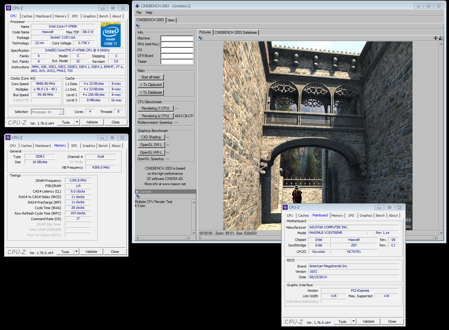The width and height of the screenshot is (449, 330).
Task: Click into the OS input field
Action: point(177,50)
